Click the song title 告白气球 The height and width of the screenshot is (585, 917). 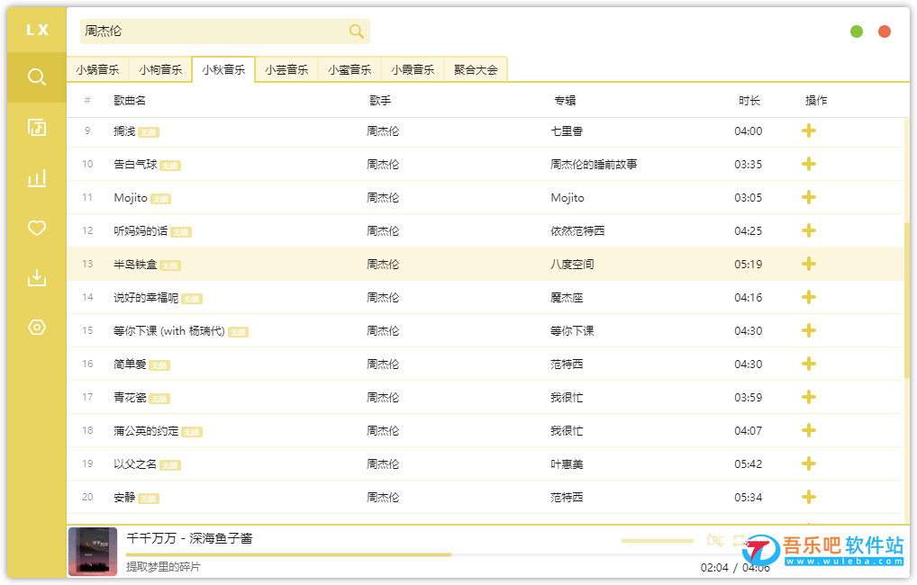tap(135, 165)
